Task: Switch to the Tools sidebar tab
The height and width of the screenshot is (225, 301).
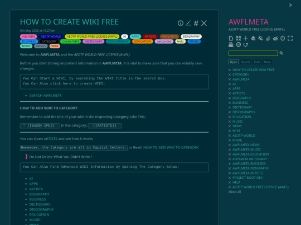Action: 256,62
